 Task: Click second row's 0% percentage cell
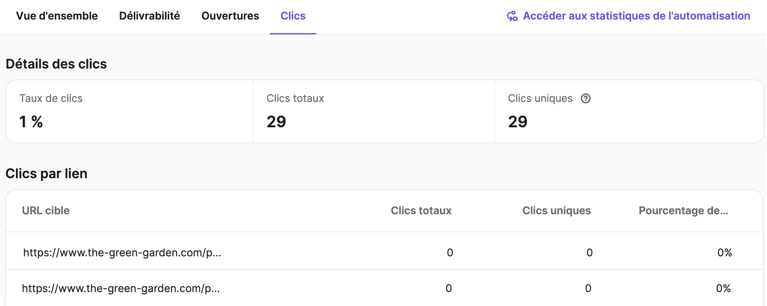[x=723, y=288]
